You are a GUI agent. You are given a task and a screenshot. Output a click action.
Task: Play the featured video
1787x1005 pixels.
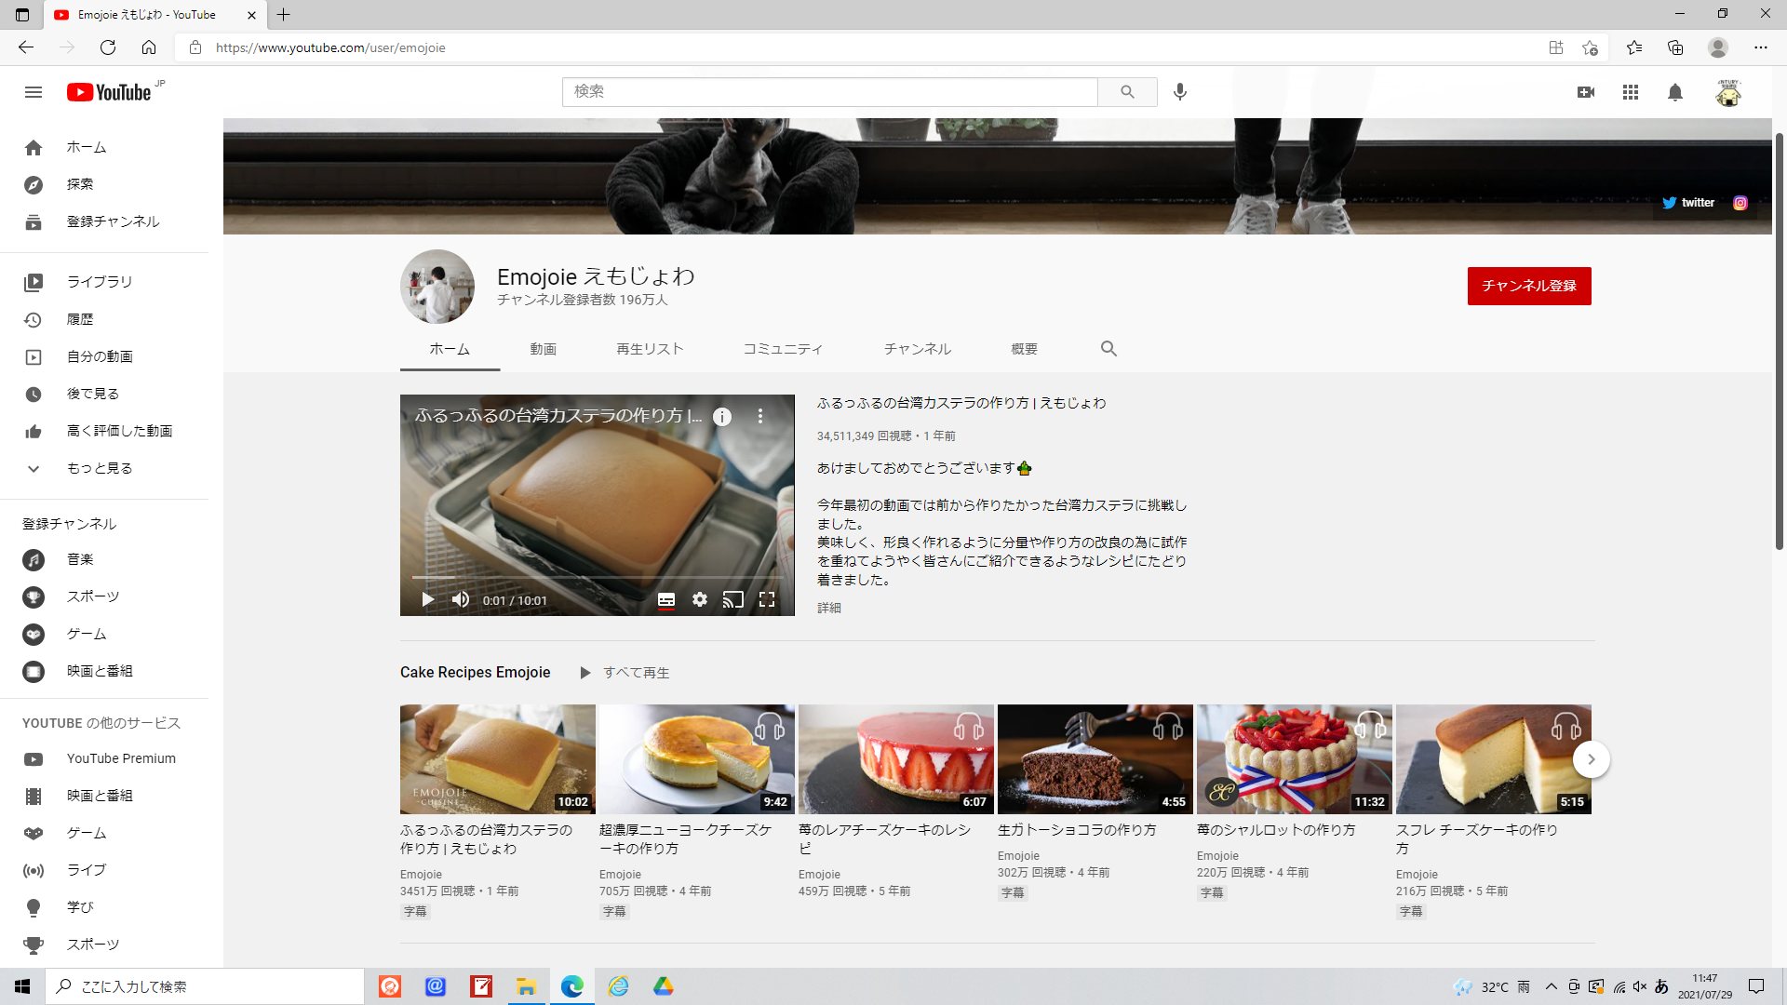pos(427,600)
